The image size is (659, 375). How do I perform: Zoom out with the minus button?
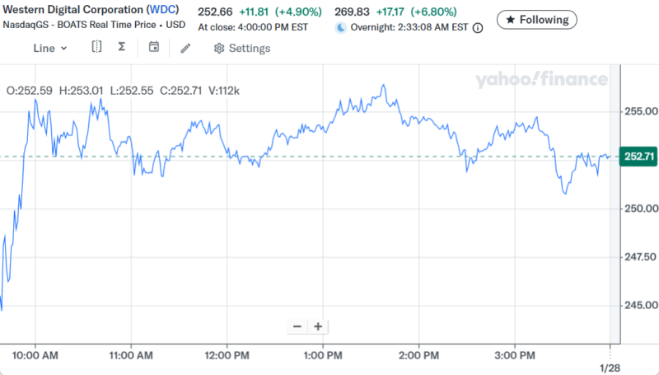click(x=297, y=326)
